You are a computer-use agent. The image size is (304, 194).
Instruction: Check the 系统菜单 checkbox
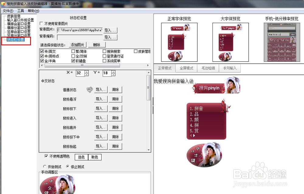(x=104, y=61)
